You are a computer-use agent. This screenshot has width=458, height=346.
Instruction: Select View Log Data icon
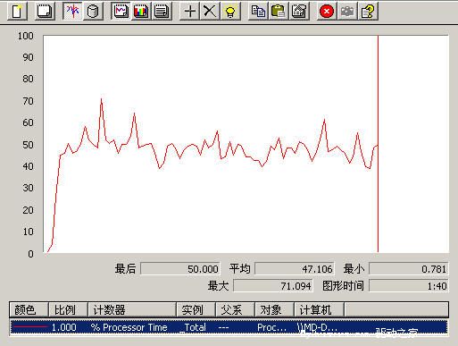[x=93, y=12]
